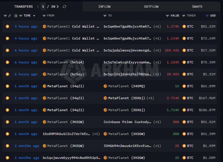This screenshot has width=223, height=162.
Task: Open the FROM column filter
Action: (44, 16)
